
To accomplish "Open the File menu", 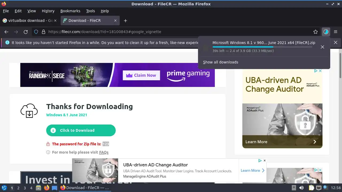I will pos(6,11).
